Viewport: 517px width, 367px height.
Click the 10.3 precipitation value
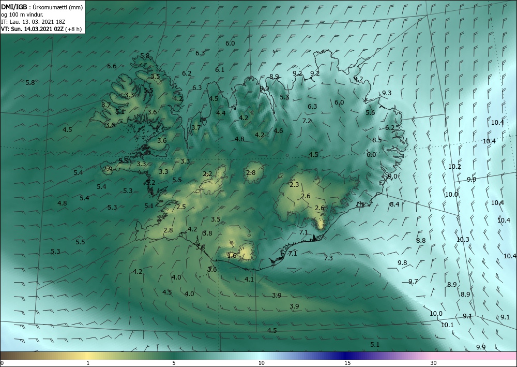[463, 240]
